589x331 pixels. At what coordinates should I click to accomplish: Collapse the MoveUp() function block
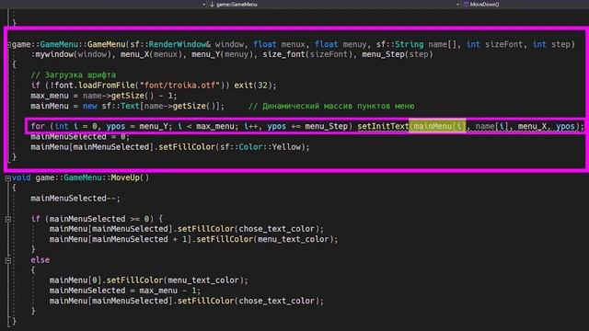[x=8, y=178]
